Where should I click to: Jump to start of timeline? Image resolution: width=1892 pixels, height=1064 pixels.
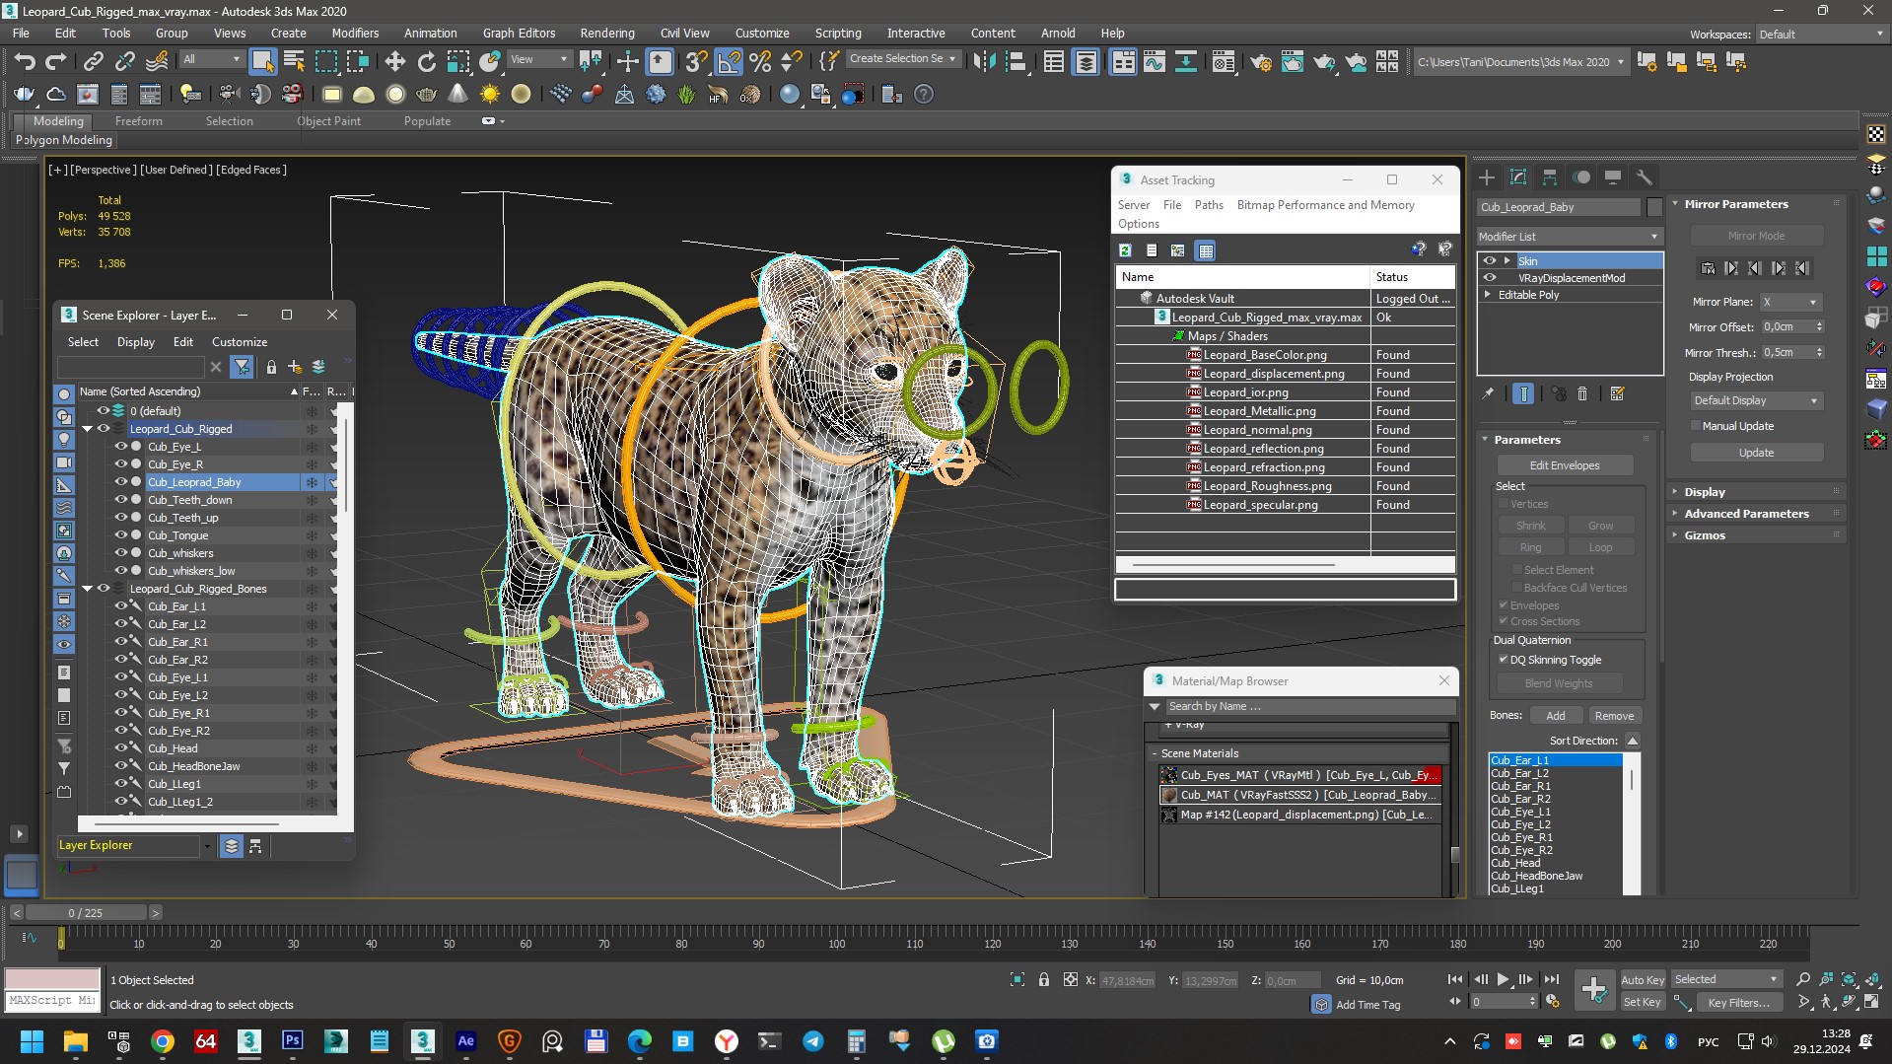[1455, 979]
